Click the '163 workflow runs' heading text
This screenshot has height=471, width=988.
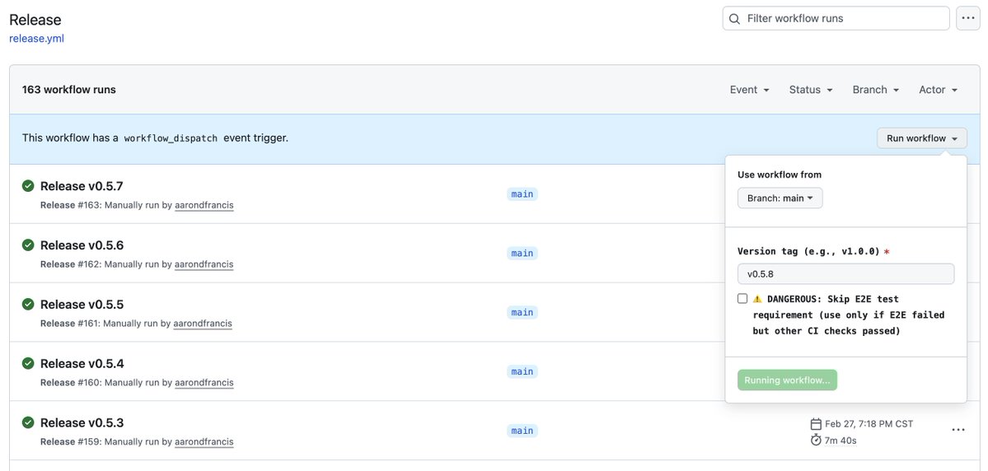point(68,90)
